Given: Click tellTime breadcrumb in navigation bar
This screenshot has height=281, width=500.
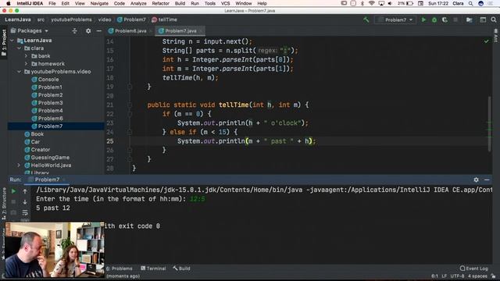Looking at the screenshot, I should click(x=165, y=20).
